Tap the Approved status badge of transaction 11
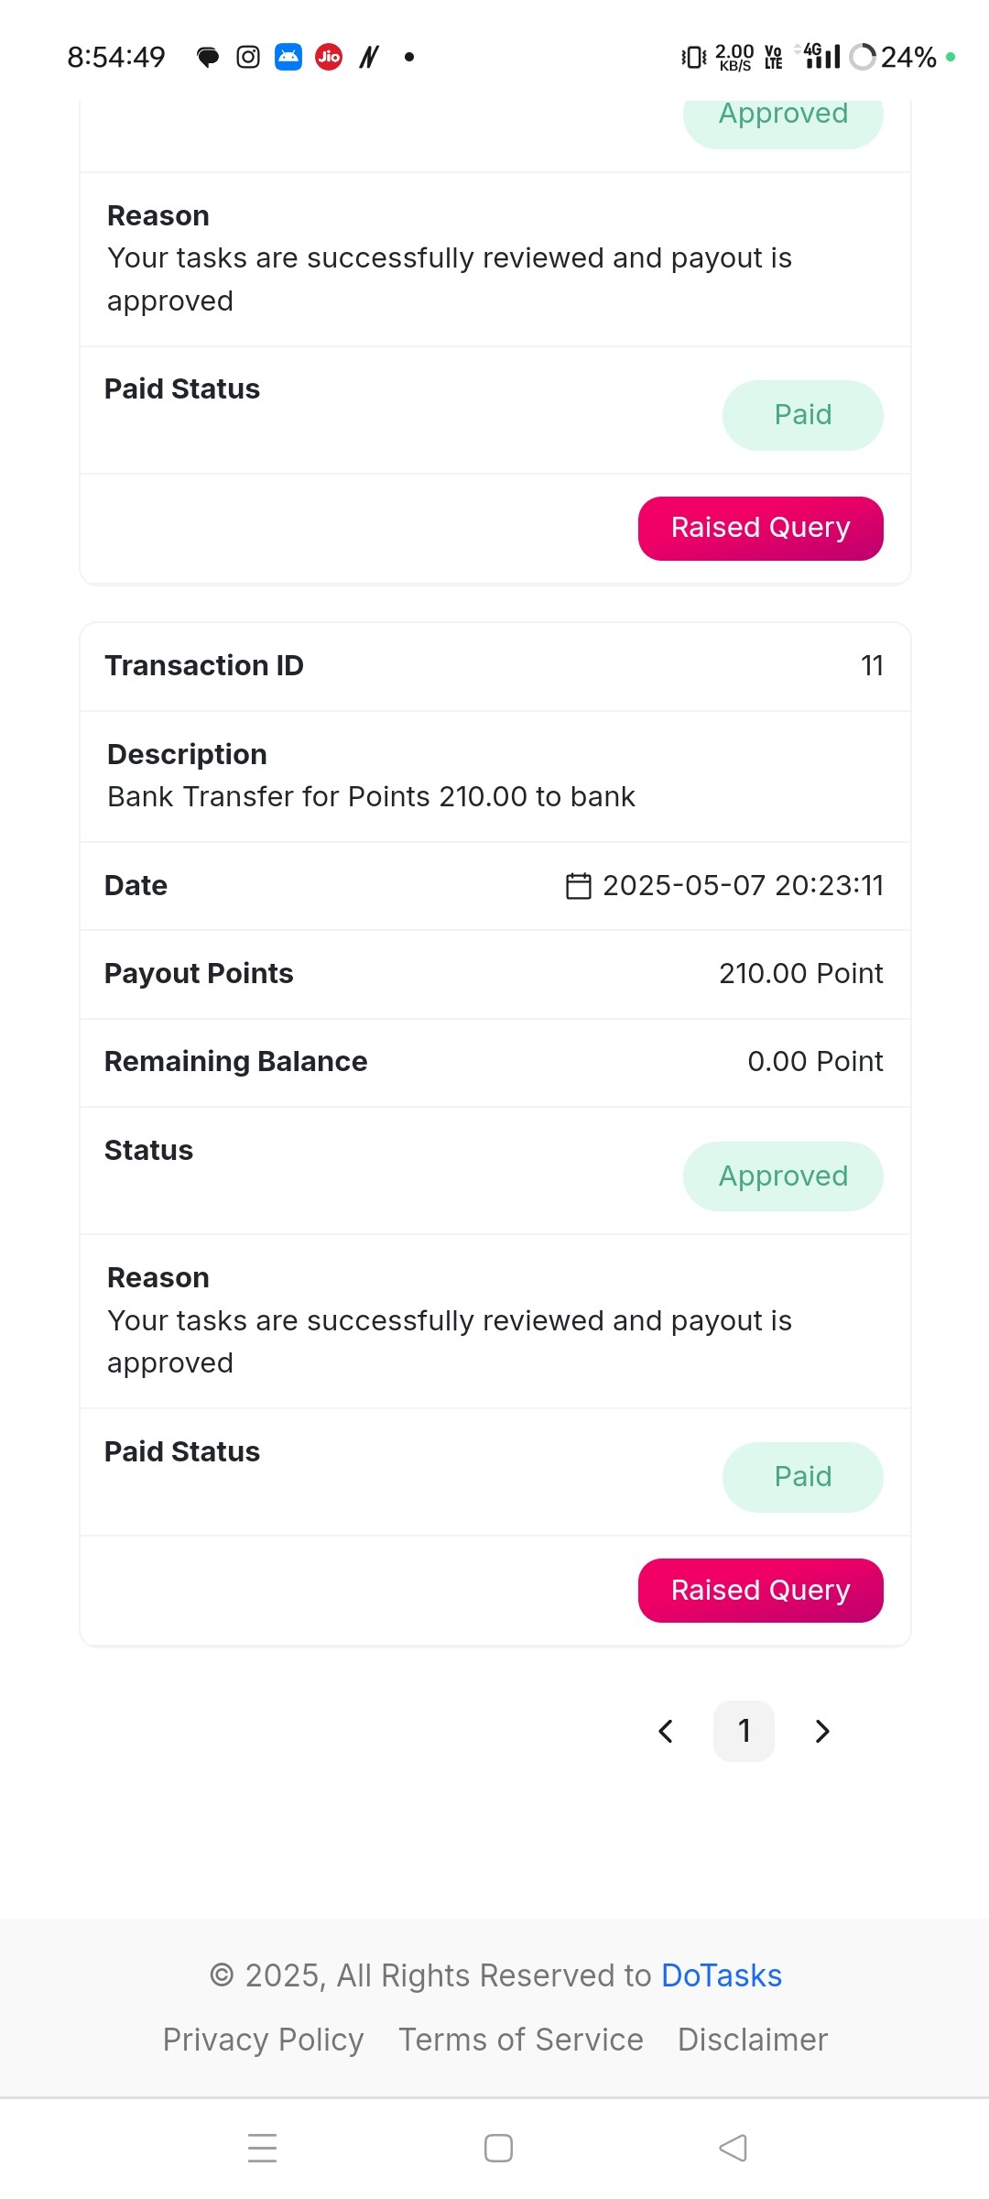The height and width of the screenshot is (2199, 989). pyautogui.click(x=783, y=1176)
